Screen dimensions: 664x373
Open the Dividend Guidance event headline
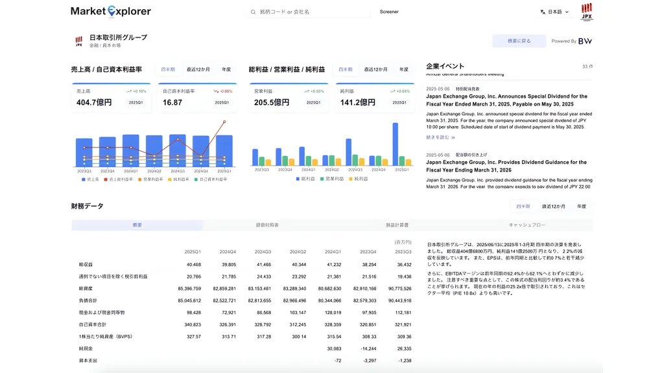click(506, 166)
